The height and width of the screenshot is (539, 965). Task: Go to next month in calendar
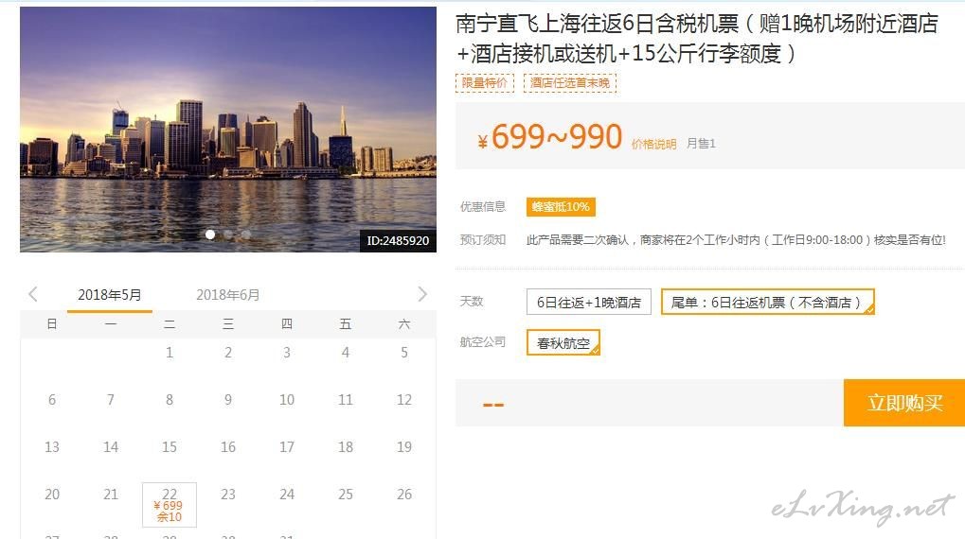[x=422, y=294]
